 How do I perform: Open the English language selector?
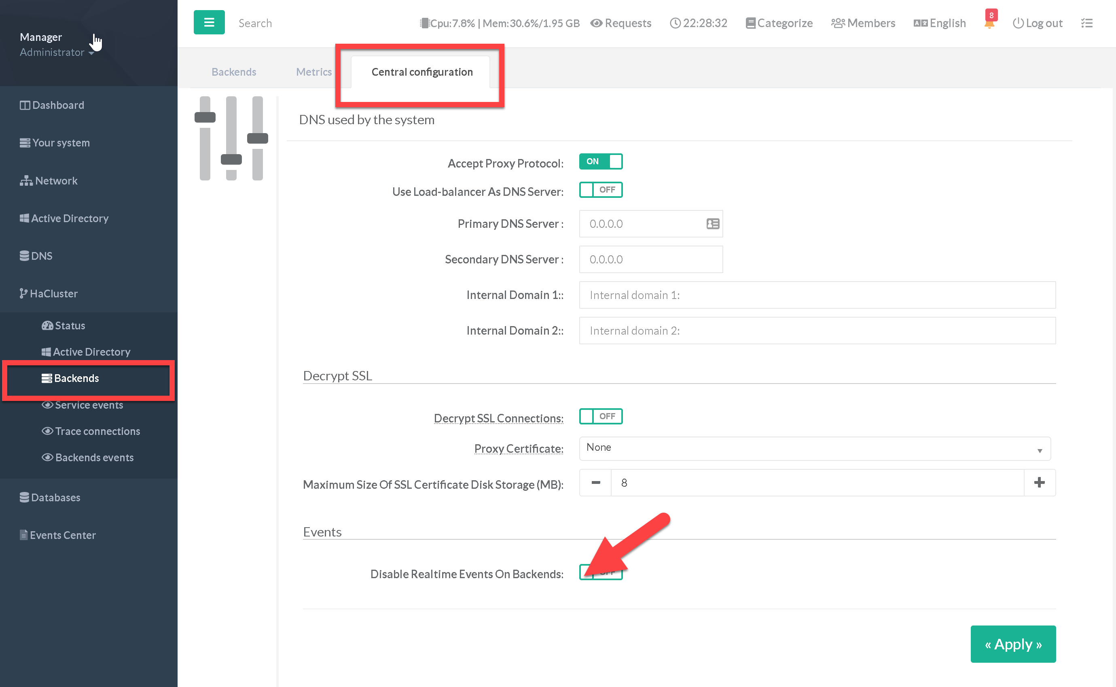(x=939, y=23)
